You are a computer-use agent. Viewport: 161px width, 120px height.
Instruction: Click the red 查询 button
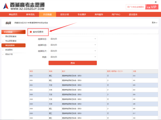(73, 63)
